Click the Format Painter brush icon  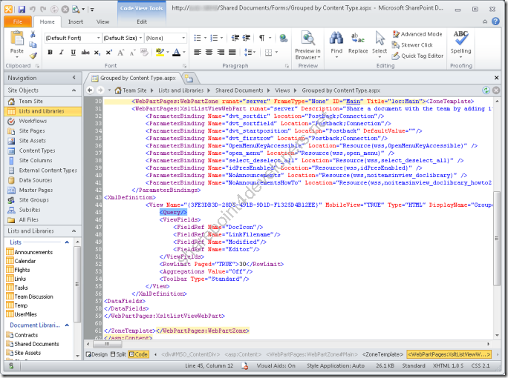pyautogui.click(x=33, y=56)
